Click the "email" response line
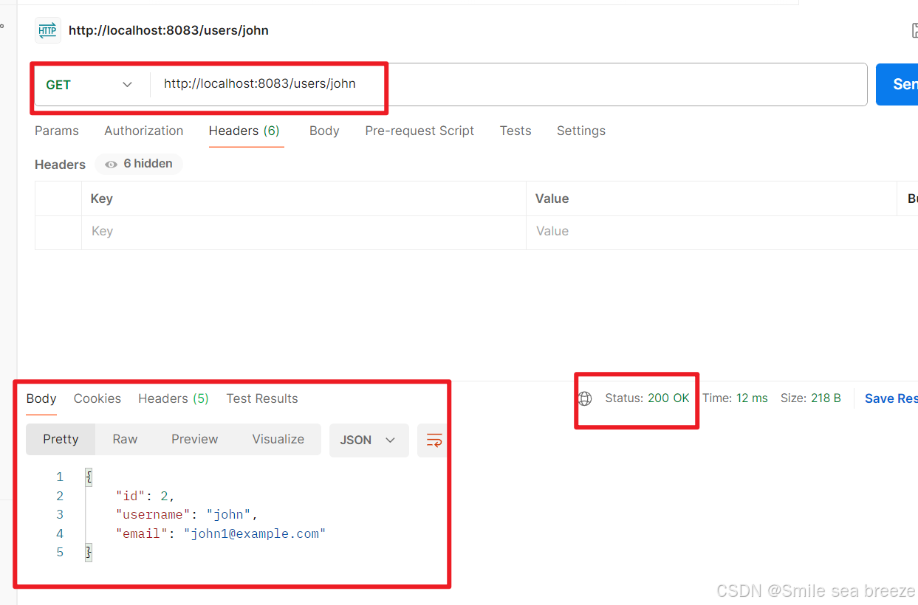Screen dimensions: 918x605 [x=221, y=533]
